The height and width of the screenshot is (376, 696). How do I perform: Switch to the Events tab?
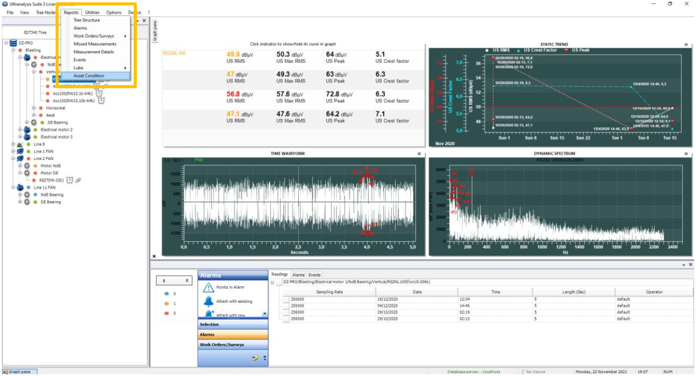pos(315,275)
